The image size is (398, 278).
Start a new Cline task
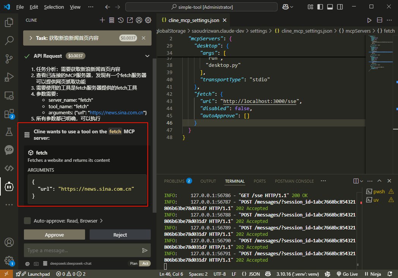(102, 20)
